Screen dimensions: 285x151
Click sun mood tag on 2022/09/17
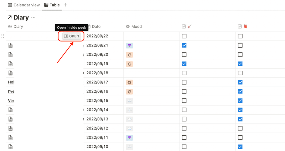(129, 82)
